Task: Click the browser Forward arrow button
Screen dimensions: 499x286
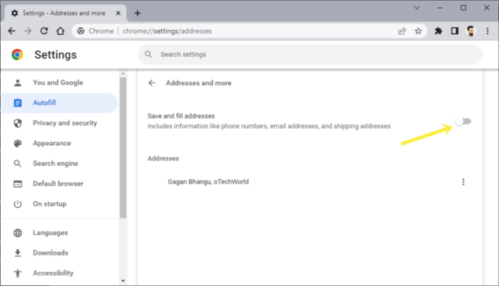Action: click(x=28, y=31)
